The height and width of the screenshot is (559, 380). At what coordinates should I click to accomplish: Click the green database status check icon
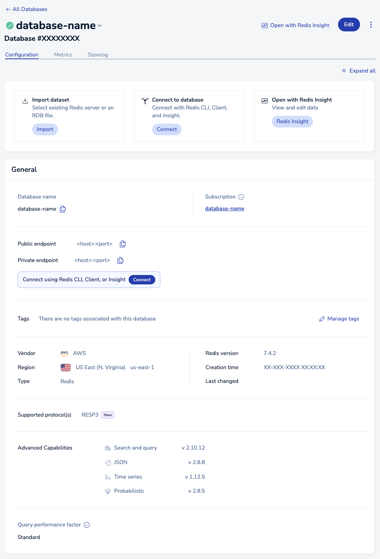click(x=10, y=25)
